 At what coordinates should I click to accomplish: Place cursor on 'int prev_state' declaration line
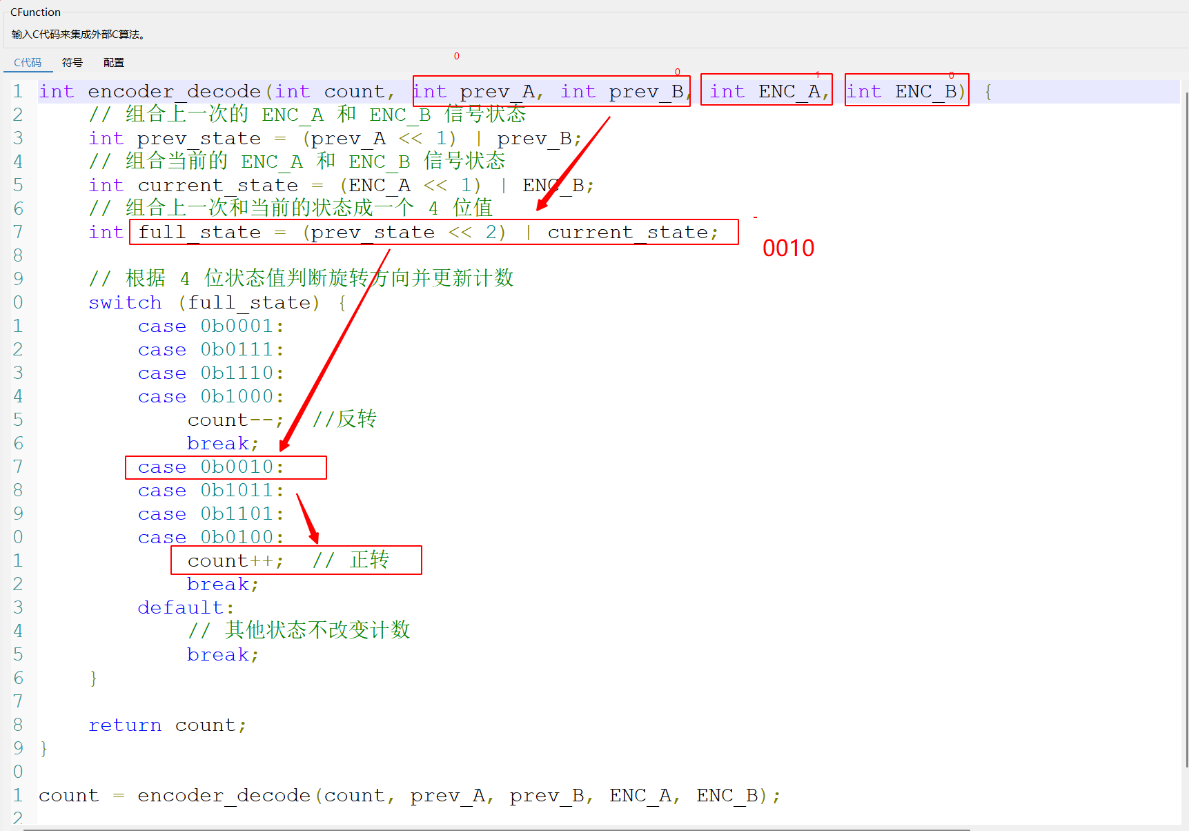(x=335, y=139)
